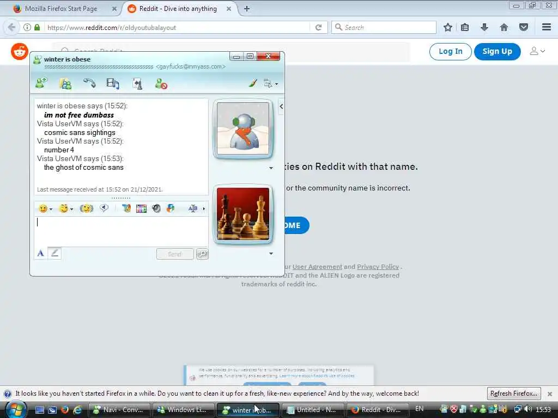Image resolution: width=558 pixels, height=418 pixels.
Task: Click the Pocket icon in Firefox toolbar
Action: pyautogui.click(x=524, y=27)
